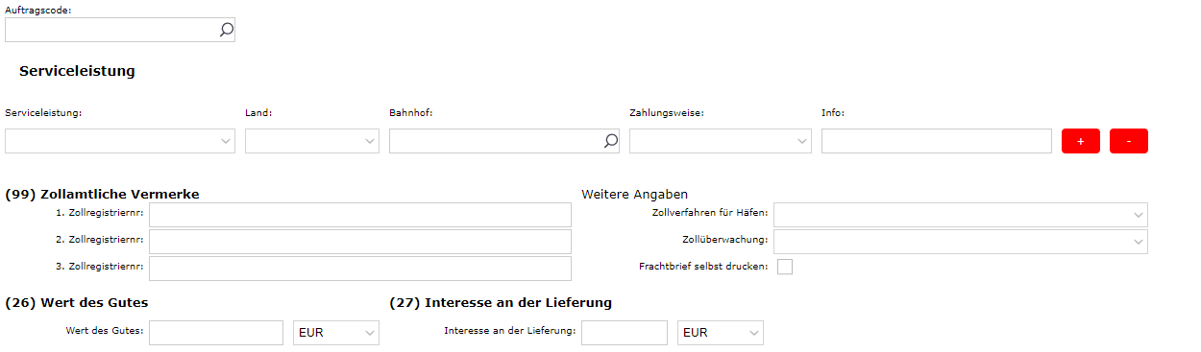Open currency dropdown for Interesse an der Lieferung
Viewport: 1201px width, 352px height.
coord(721,333)
